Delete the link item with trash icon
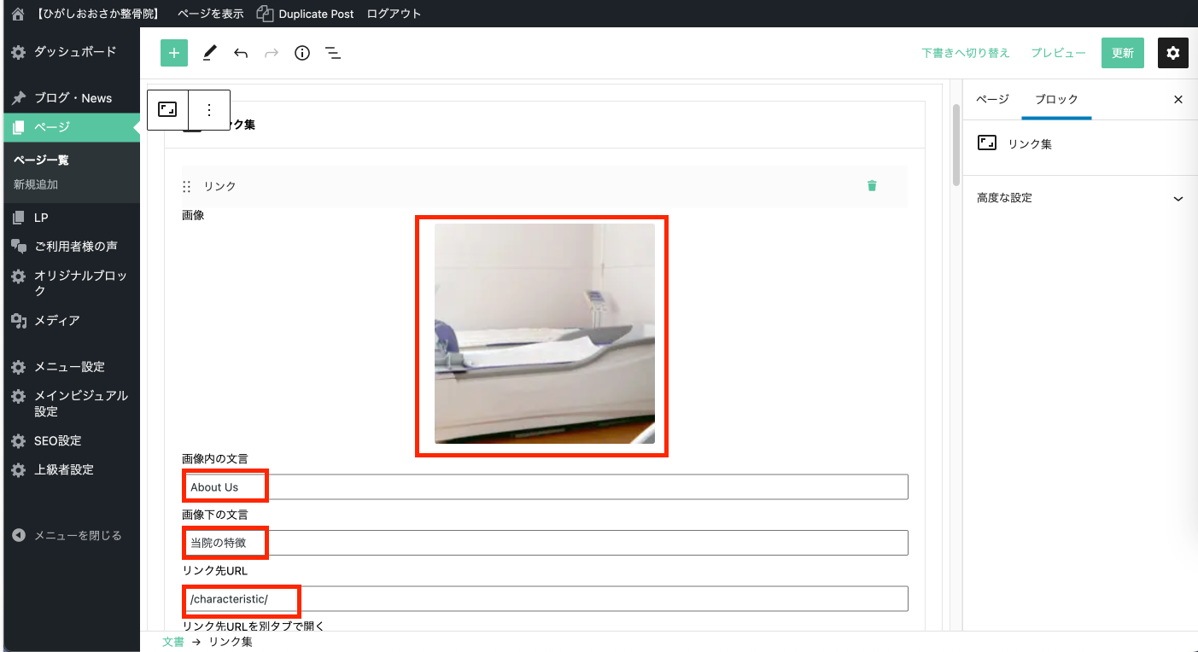Image resolution: width=1198 pixels, height=652 pixels. coord(871,186)
